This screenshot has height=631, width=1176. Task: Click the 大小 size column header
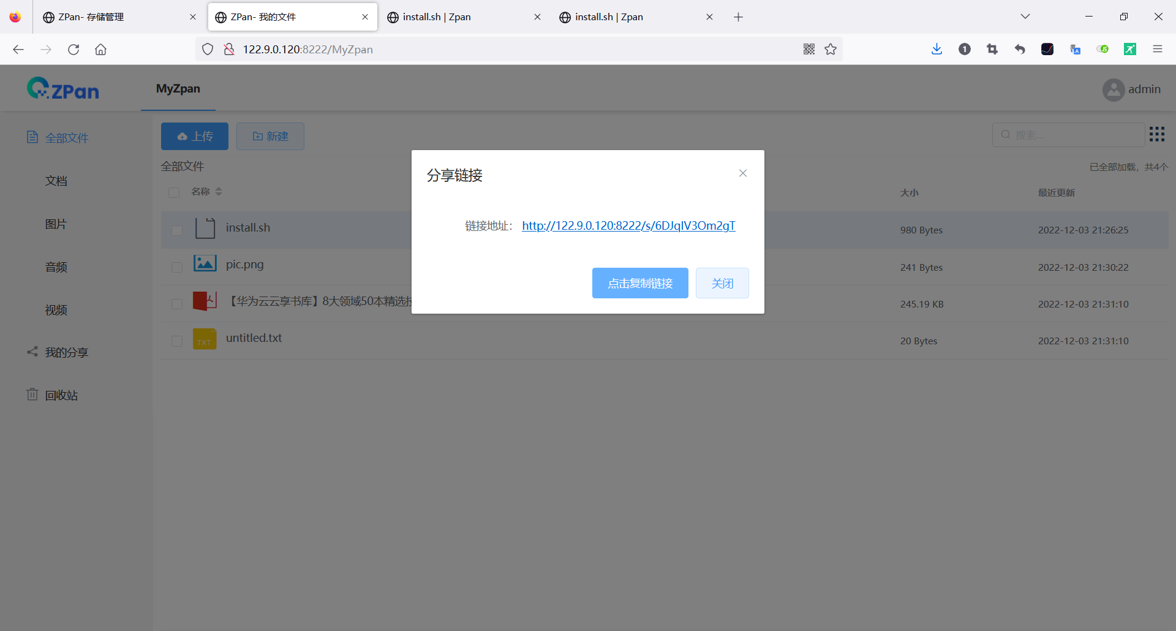pos(910,192)
